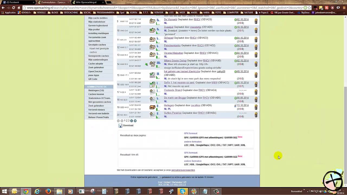Open Niet gevonden caches in admin menu
The height and width of the screenshot is (195, 347).
coord(99,102)
